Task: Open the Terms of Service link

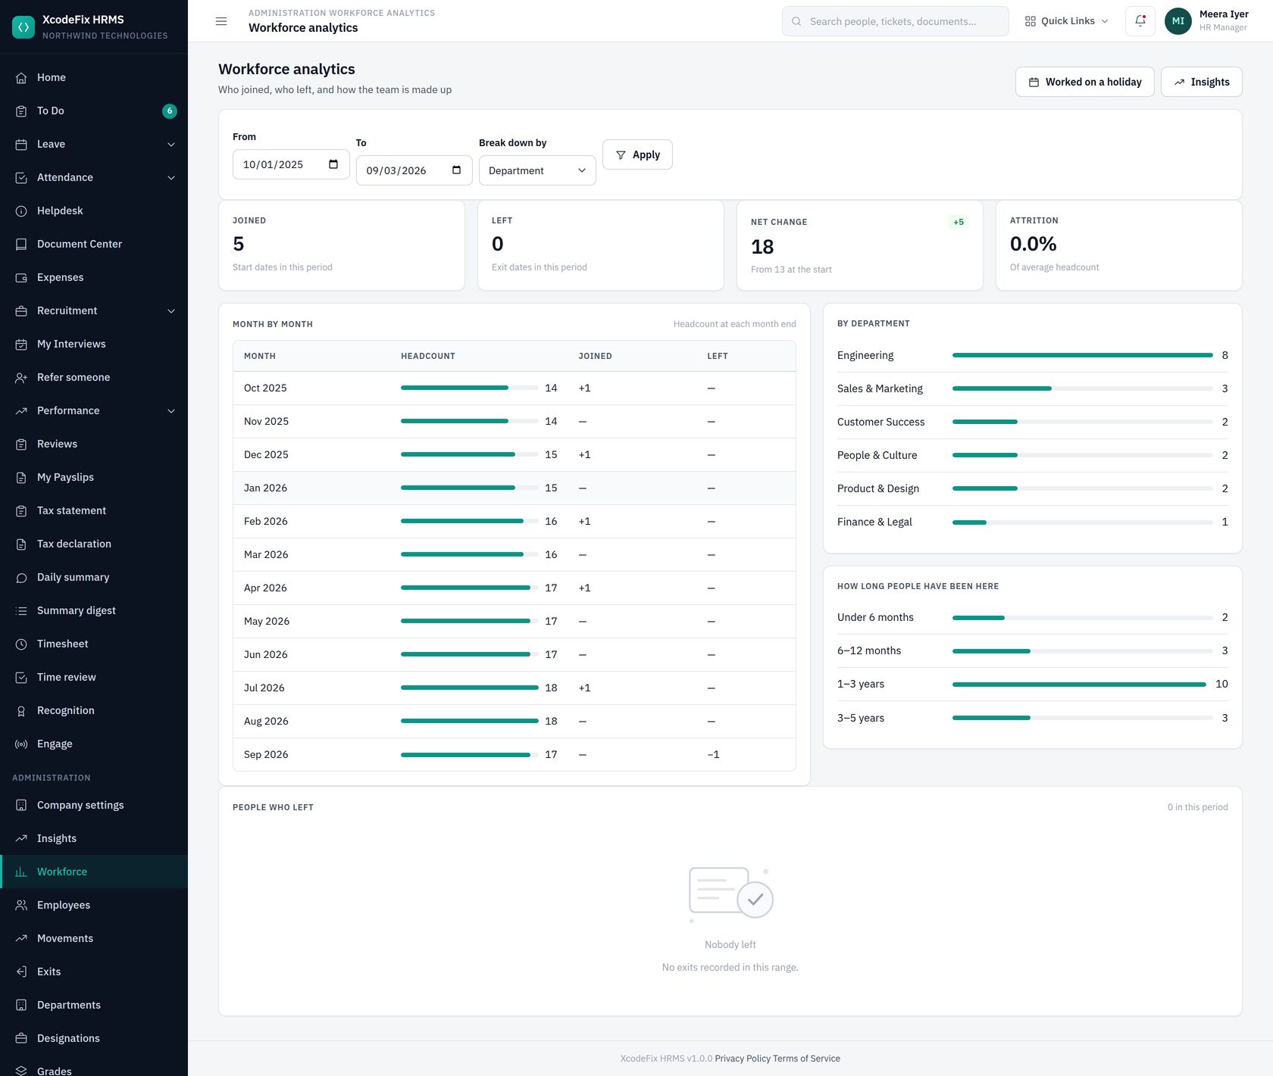Action: click(806, 1059)
